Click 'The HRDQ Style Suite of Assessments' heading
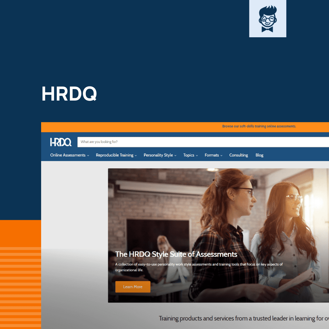This screenshot has height=329, width=329. click(176, 254)
